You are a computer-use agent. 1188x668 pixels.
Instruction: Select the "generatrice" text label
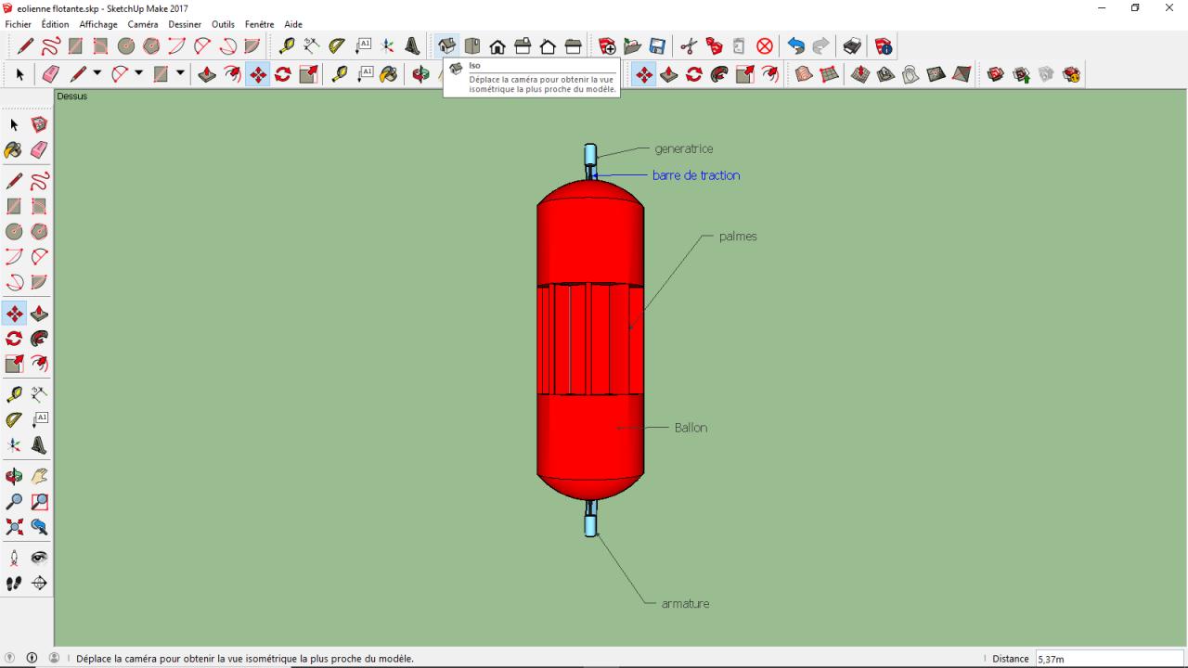(x=683, y=148)
